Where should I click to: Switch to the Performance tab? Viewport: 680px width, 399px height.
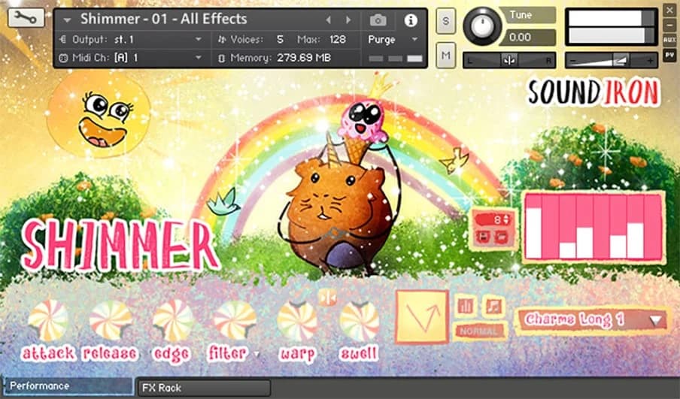point(68,386)
